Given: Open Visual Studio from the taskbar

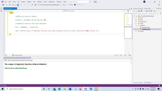Looking at the screenshot, I should pyautogui.click(x=86, y=89).
